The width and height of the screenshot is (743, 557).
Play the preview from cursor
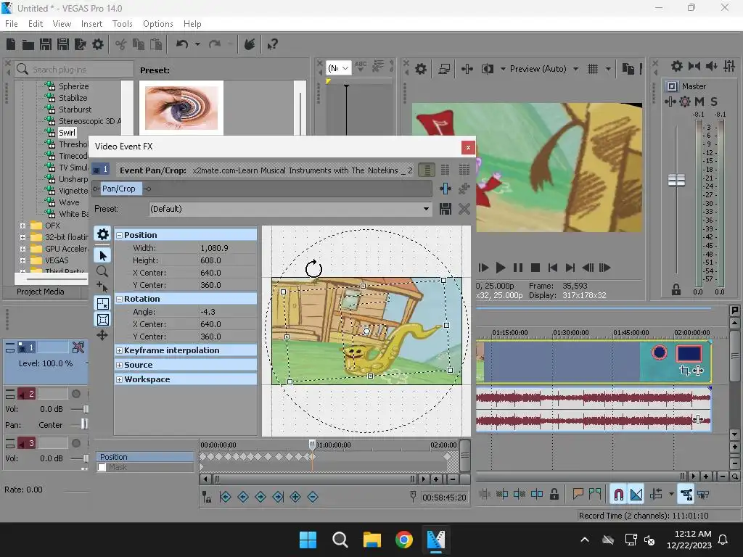[501, 268]
